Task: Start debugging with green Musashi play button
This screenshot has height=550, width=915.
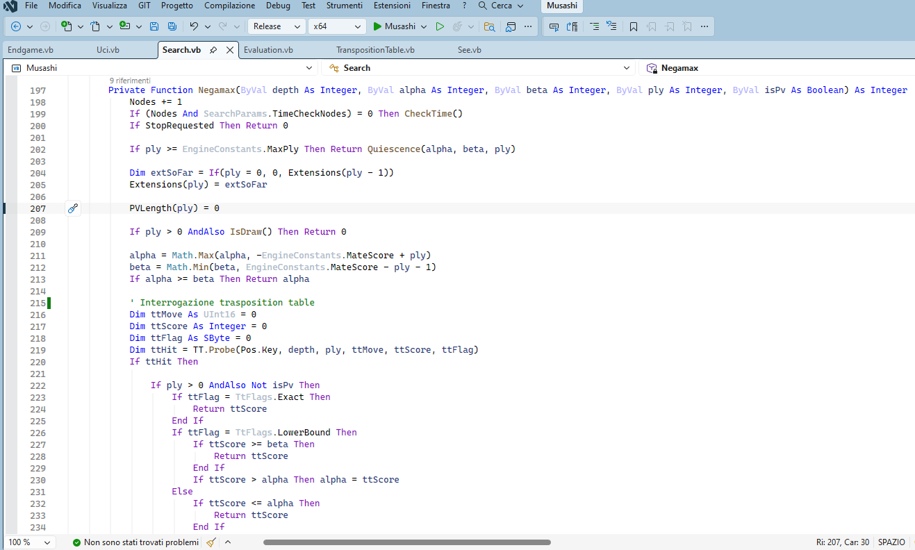Action: (394, 26)
